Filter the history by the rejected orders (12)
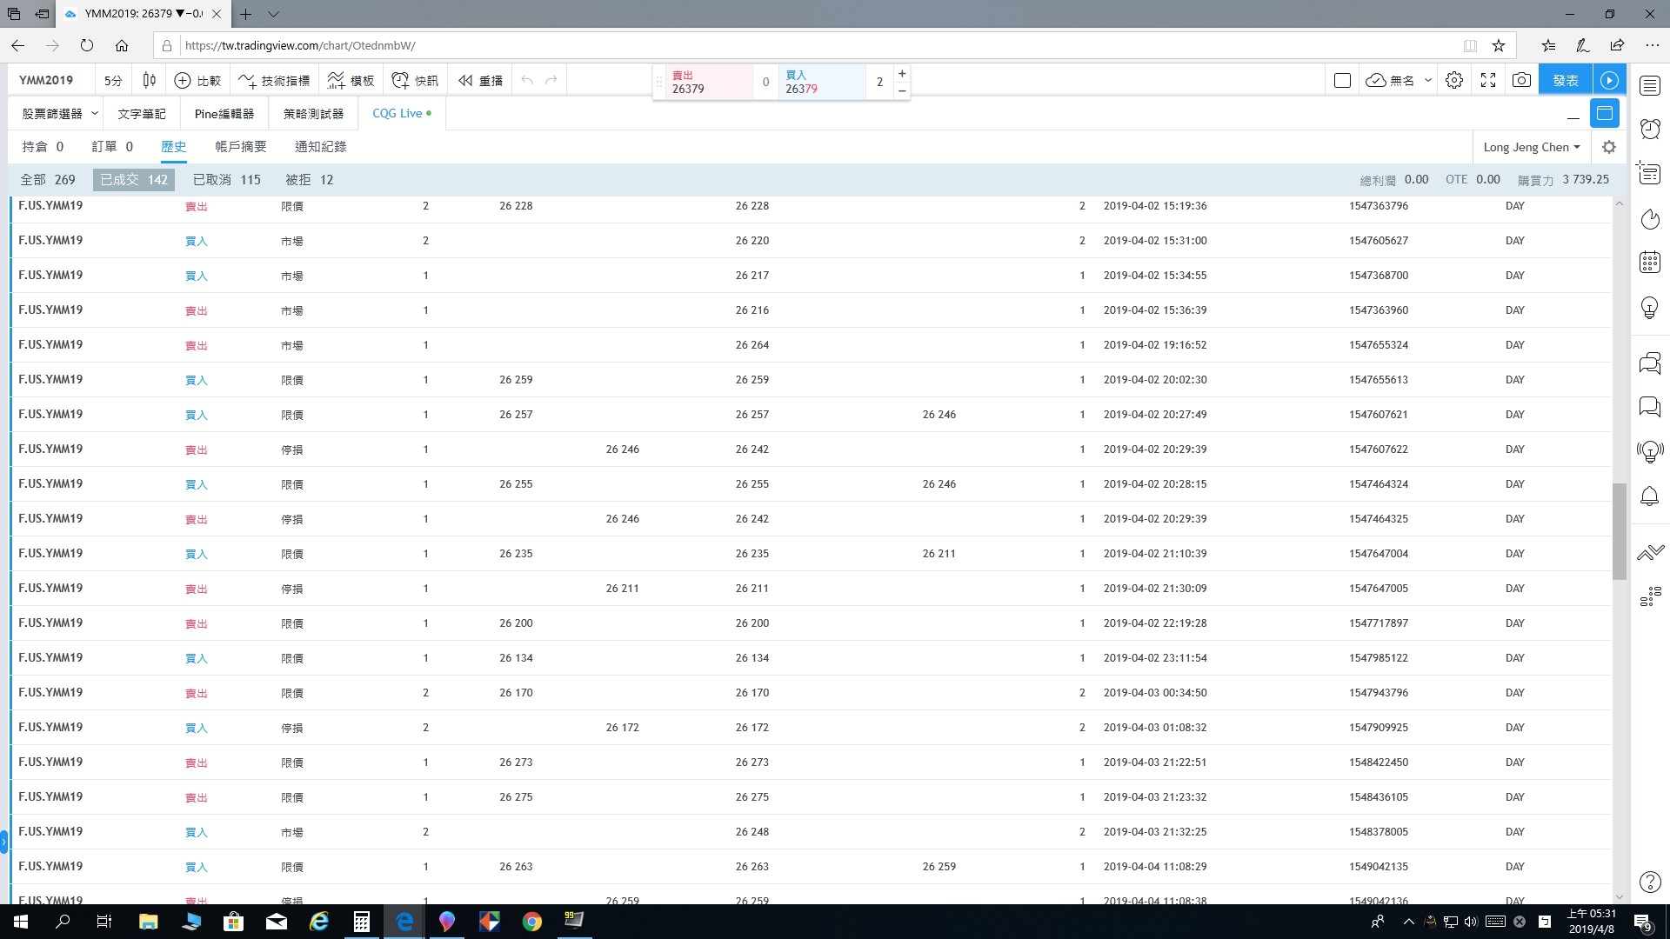 [310, 180]
